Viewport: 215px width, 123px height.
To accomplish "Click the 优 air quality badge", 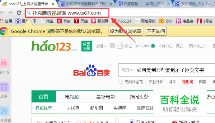I will point(112,46).
